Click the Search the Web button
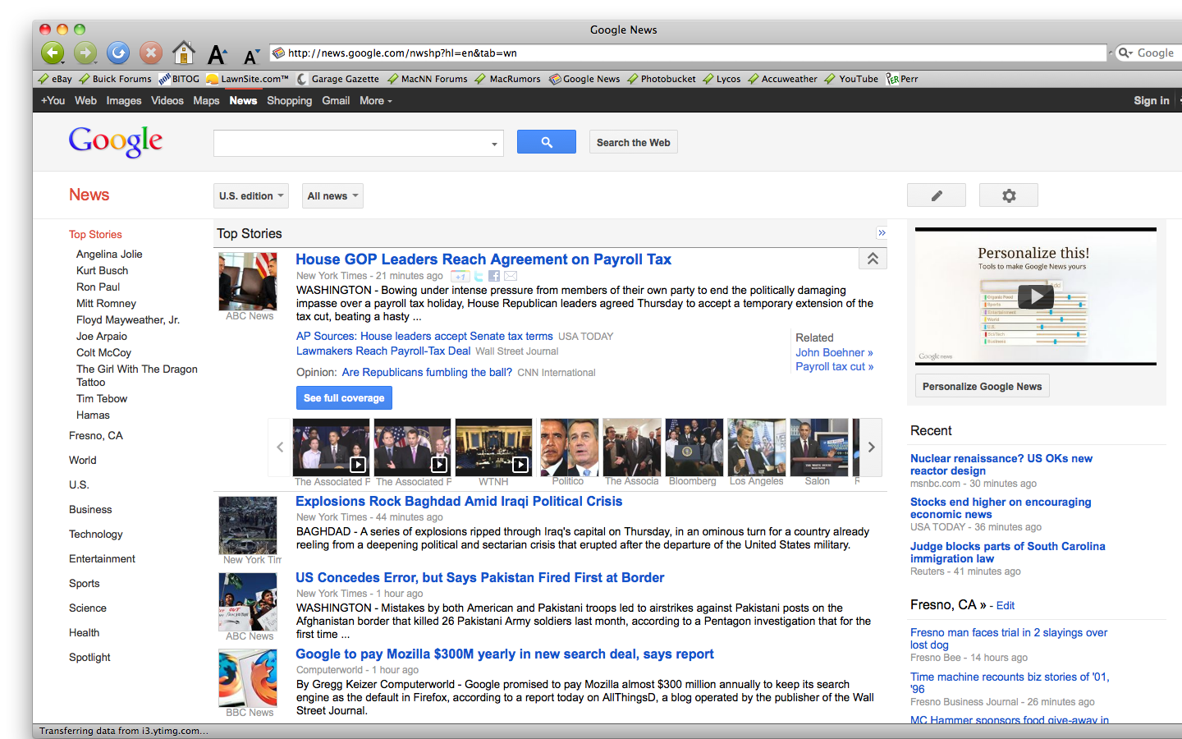The image size is (1182, 739). [634, 142]
